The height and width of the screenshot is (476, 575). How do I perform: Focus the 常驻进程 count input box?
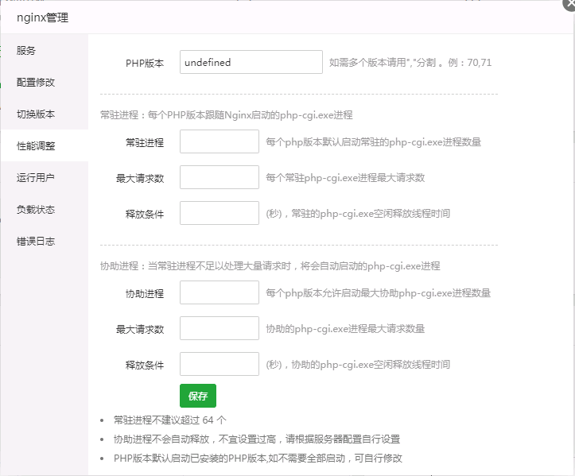click(220, 141)
